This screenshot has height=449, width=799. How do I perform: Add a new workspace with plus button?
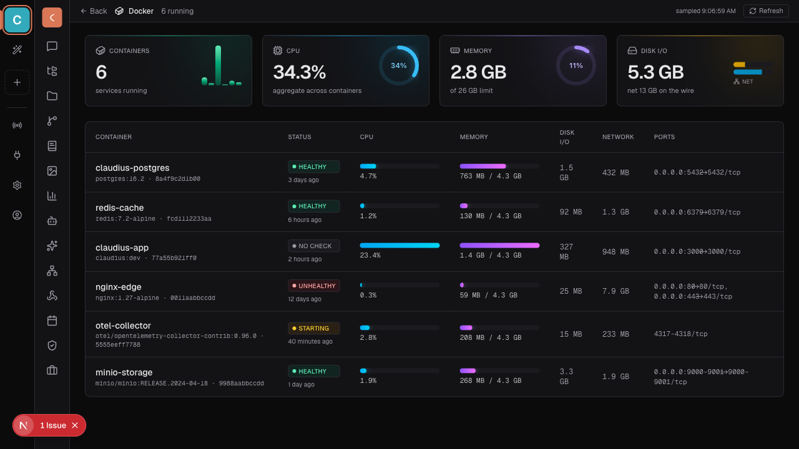[17, 82]
